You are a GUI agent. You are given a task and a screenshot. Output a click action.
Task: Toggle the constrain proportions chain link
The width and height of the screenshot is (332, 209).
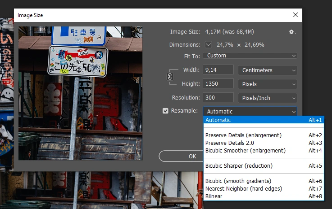170,77
